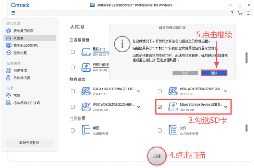The height and width of the screenshot is (168, 254).
Task: Select 要恢复的内容 in the sidebar
Action: click(x=30, y=31)
